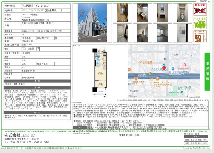Click the rent amount 68,000 円
Image resolution: width=214 pixels, height=153 pixels.
[x=31, y=49]
